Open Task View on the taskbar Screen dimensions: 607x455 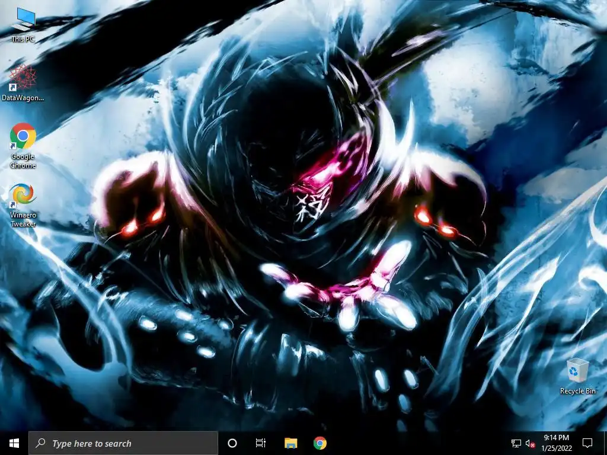point(261,443)
